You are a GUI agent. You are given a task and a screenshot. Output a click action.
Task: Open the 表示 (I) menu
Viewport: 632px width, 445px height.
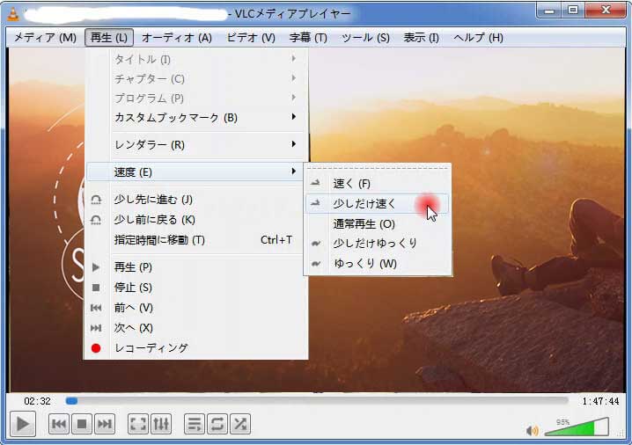click(x=422, y=38)
